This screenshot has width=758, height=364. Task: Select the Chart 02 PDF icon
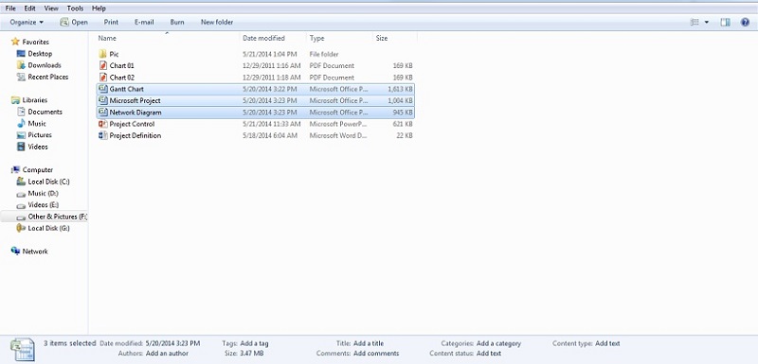102,78
